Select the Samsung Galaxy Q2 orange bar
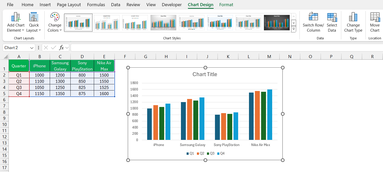 click(x=189, y=119)
